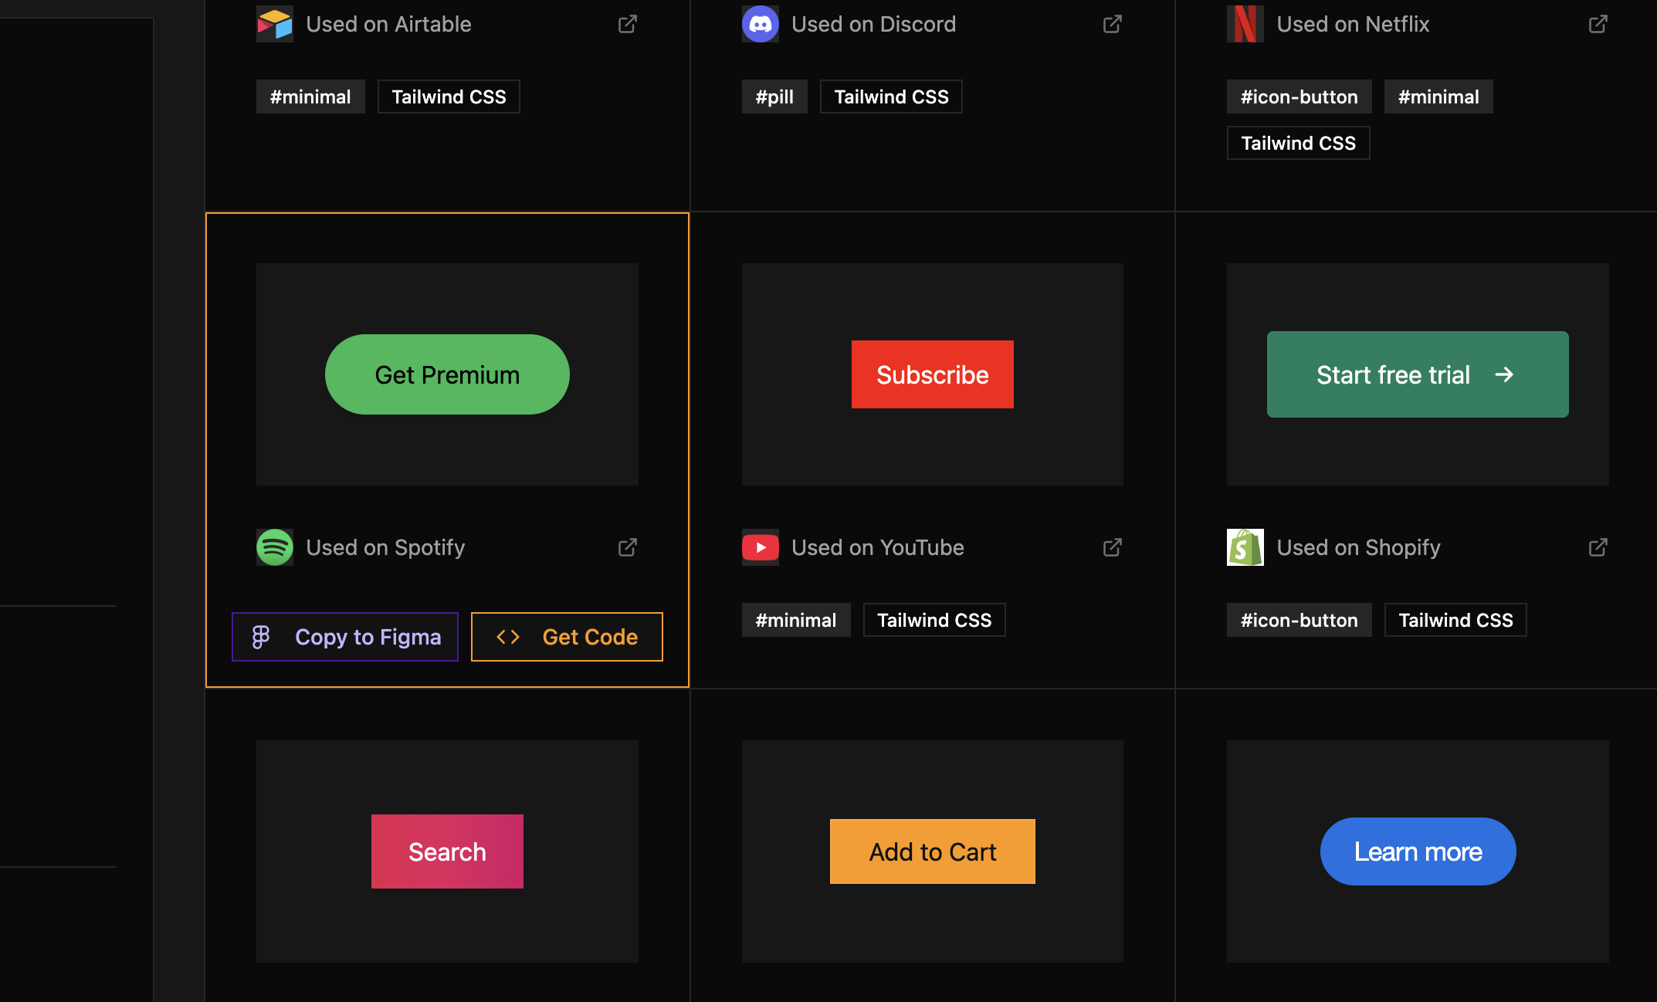Click the Discord icon next to Used on Discord
Image resolution: width=1657 pixels, height=1002 pixels.
760,24
